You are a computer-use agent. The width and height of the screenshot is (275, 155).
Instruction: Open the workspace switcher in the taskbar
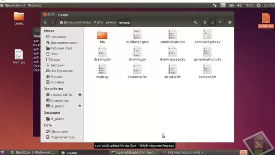(244, 152)
